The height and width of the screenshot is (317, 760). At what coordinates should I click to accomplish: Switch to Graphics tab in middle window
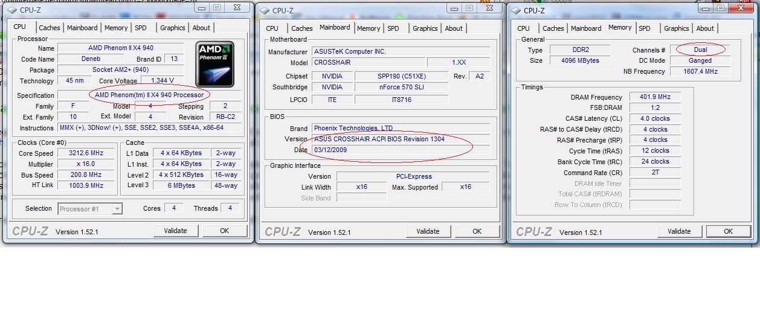click(425, 28)
